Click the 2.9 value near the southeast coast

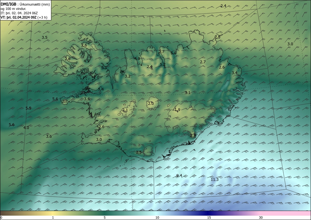193,136
